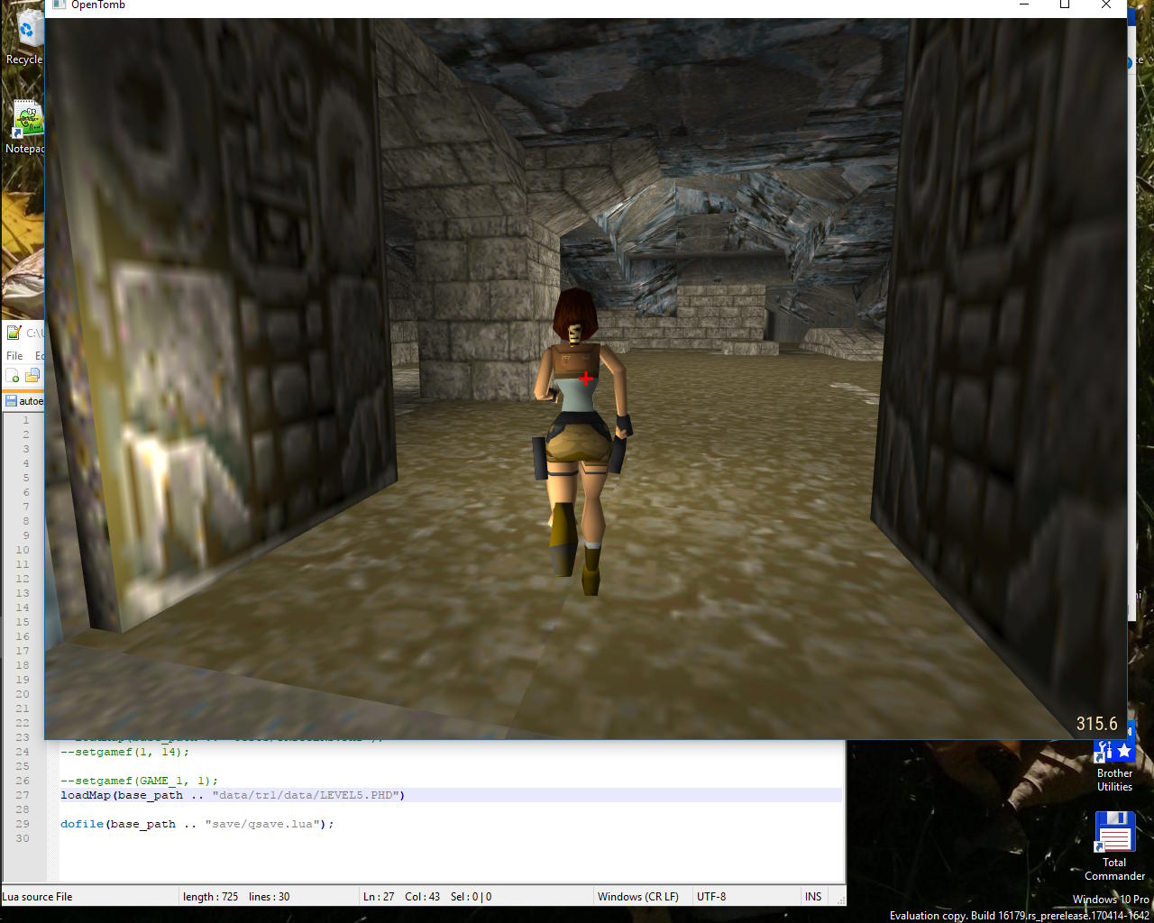Image resolution: width=1154 pixels, height=923 pixels.
Task: Minimize the OpenTomb game window
Action: (x=1024, y=5)
